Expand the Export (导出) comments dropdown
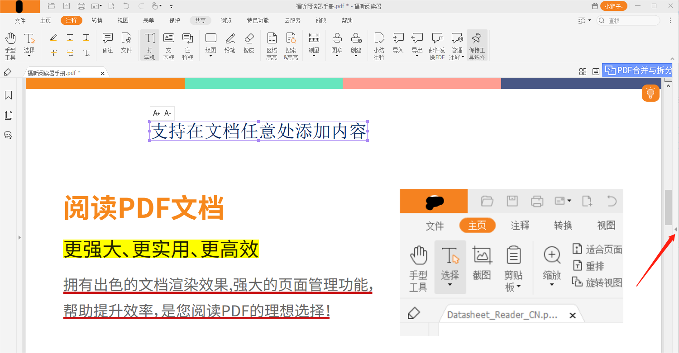 417,56
